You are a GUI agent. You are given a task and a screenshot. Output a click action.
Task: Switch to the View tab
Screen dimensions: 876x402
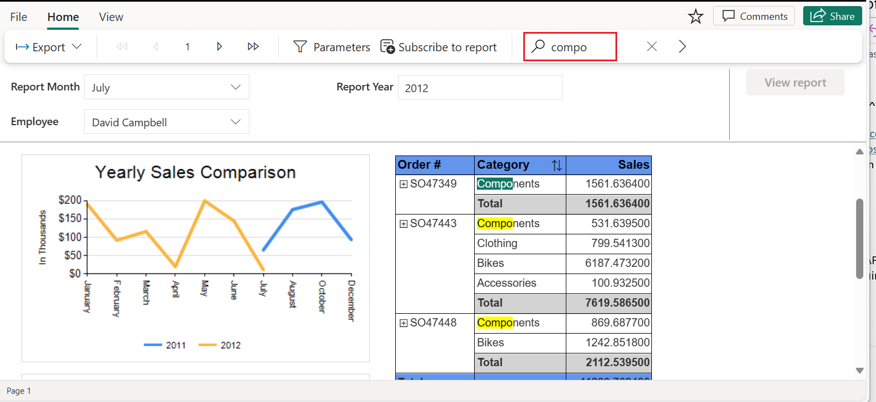[111, 17]
